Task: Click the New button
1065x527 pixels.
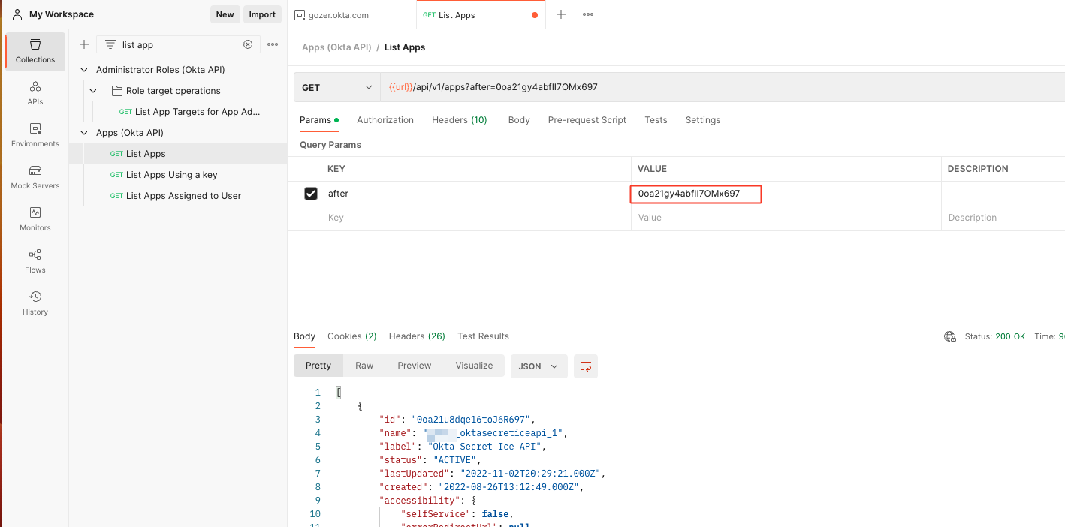Action: (225, 14)
